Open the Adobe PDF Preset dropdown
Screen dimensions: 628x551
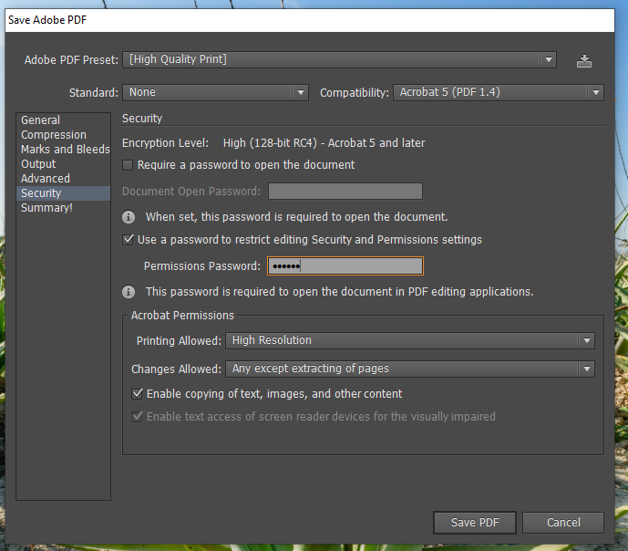click(x=339, y=59)
